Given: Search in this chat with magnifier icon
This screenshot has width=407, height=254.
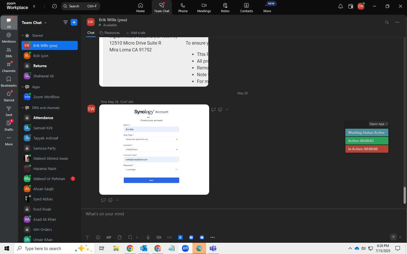Looking at the screenshot, I should tap(387, 22).
